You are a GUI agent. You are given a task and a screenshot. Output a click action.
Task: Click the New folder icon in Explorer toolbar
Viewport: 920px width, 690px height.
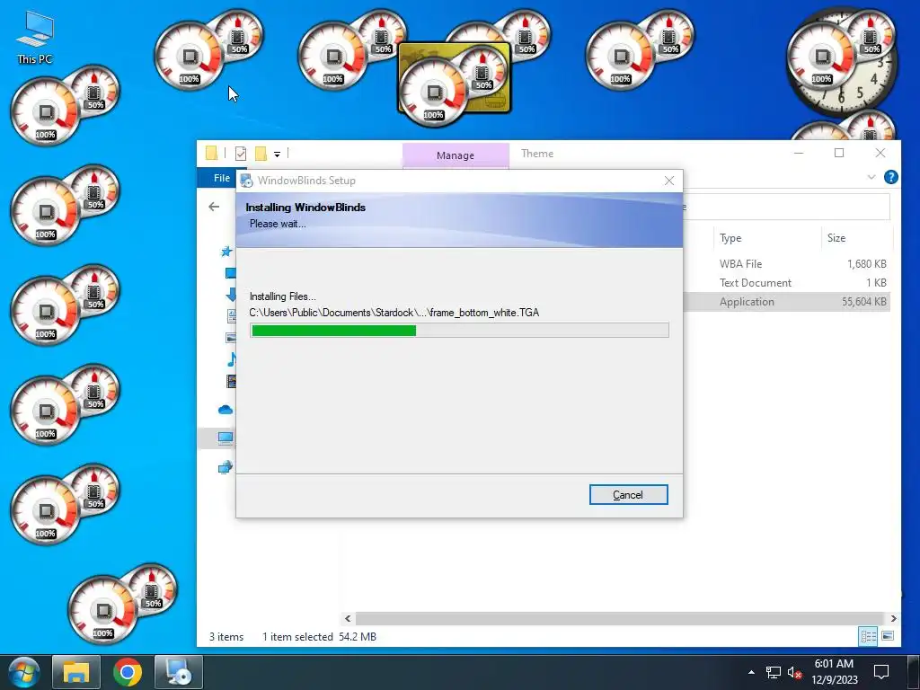(261, 154)
